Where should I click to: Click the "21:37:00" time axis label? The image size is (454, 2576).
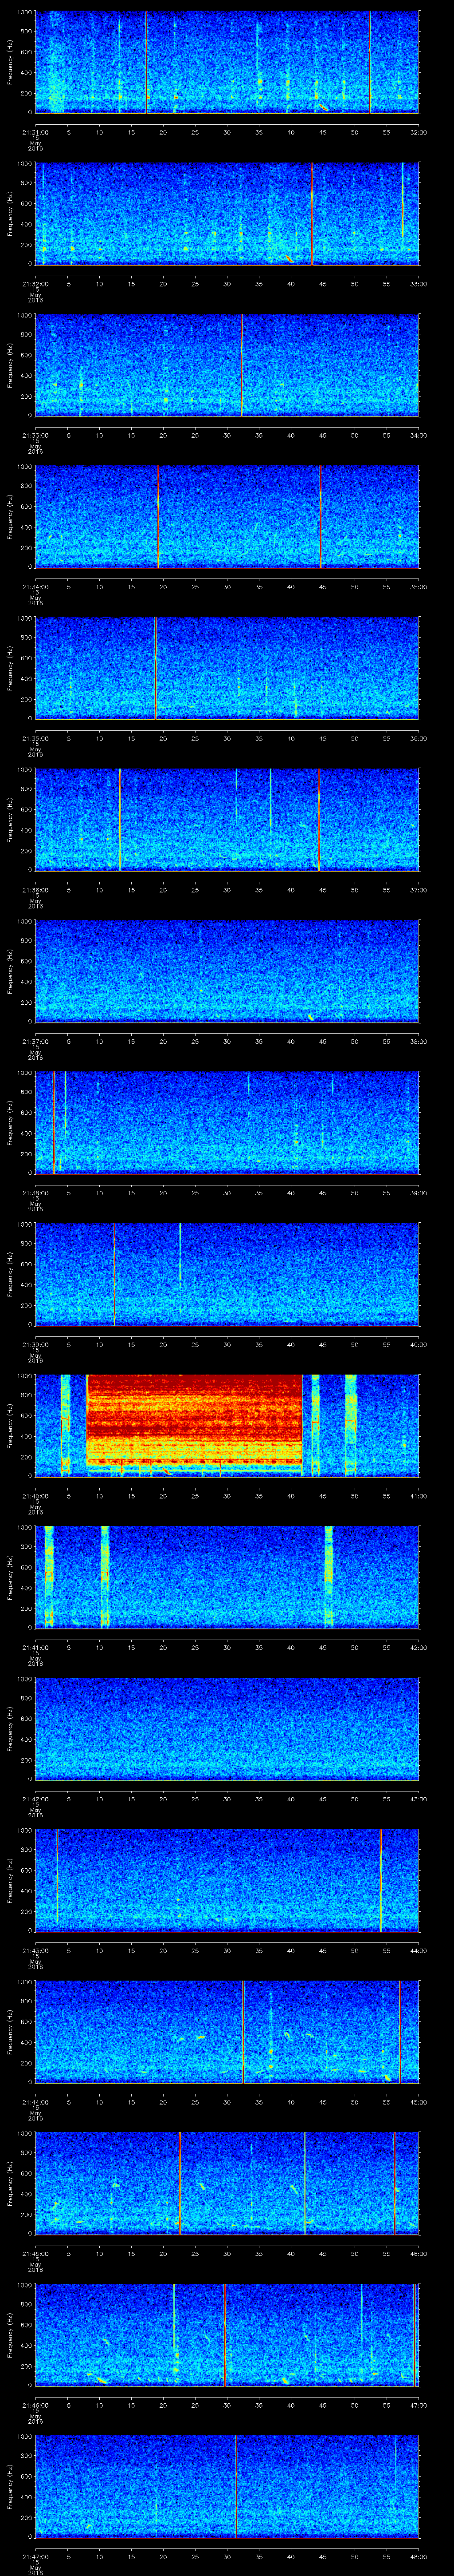click(x=35, y=1041)
